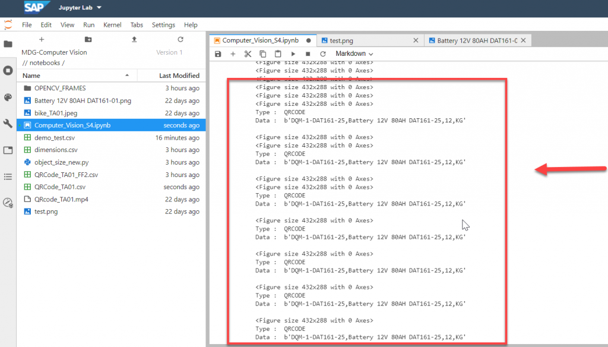Sort files using the Name column arrow
Viewport: 608px width, 347px height.
click(127, 75)
